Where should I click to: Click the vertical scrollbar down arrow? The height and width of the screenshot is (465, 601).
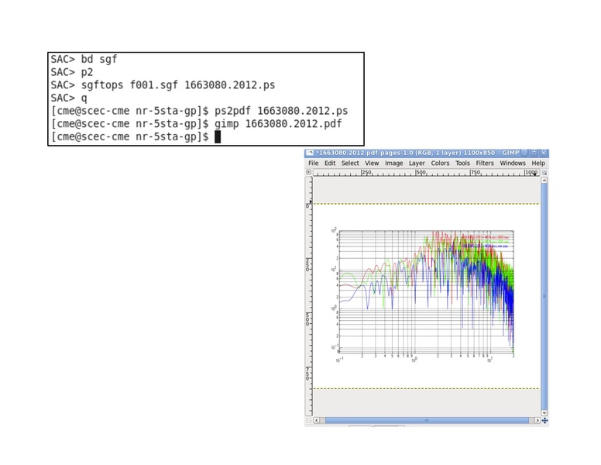[x=544, y=413]
